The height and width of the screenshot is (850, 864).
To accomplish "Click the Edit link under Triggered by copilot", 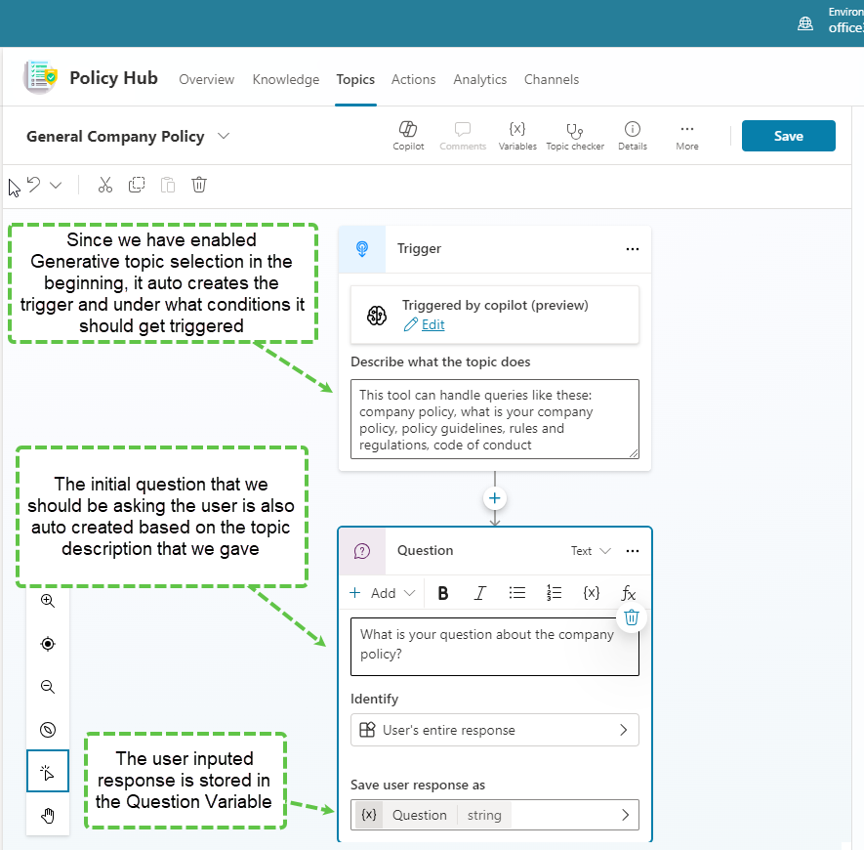I will (x=432, y=325).
